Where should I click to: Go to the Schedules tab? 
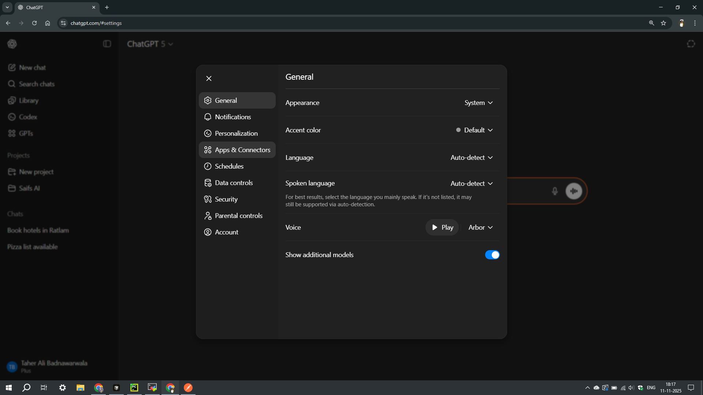click(x=237, y=166)
